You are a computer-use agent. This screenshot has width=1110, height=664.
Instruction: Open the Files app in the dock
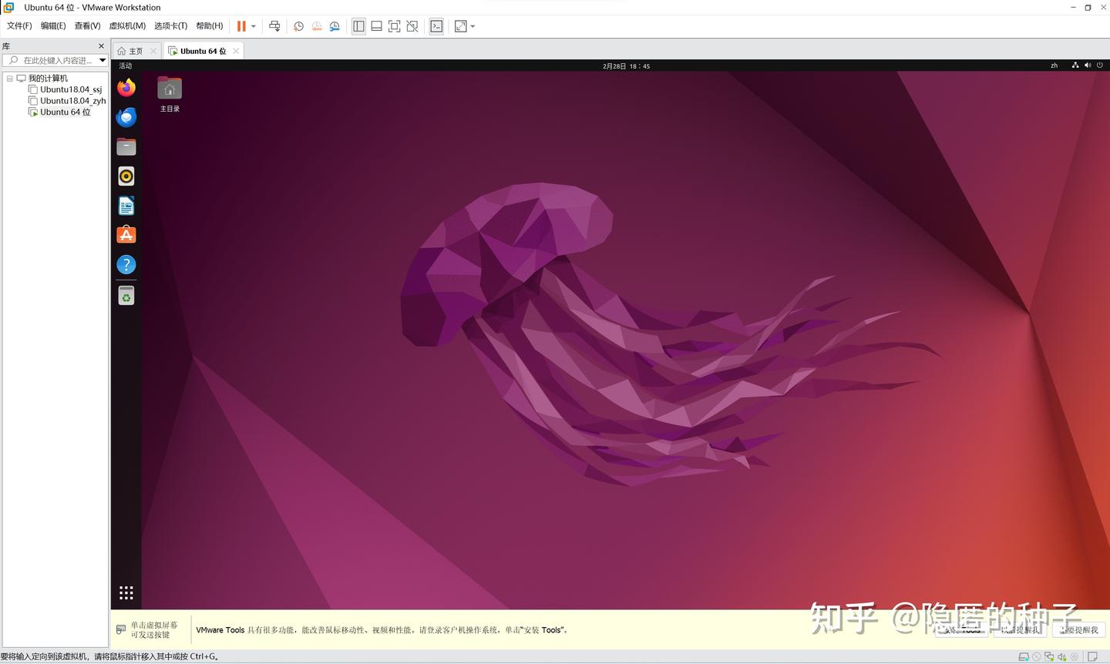(126, 146)
